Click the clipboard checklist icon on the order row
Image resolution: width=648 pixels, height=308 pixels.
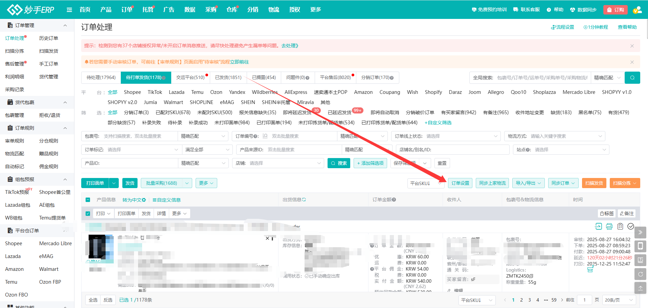(x=620, y=226)
